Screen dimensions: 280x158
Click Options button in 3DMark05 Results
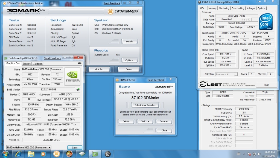[x=129, y=60]
